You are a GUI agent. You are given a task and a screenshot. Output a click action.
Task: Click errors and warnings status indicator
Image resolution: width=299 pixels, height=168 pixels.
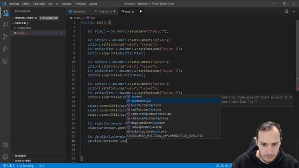click(x=8, y=166)
